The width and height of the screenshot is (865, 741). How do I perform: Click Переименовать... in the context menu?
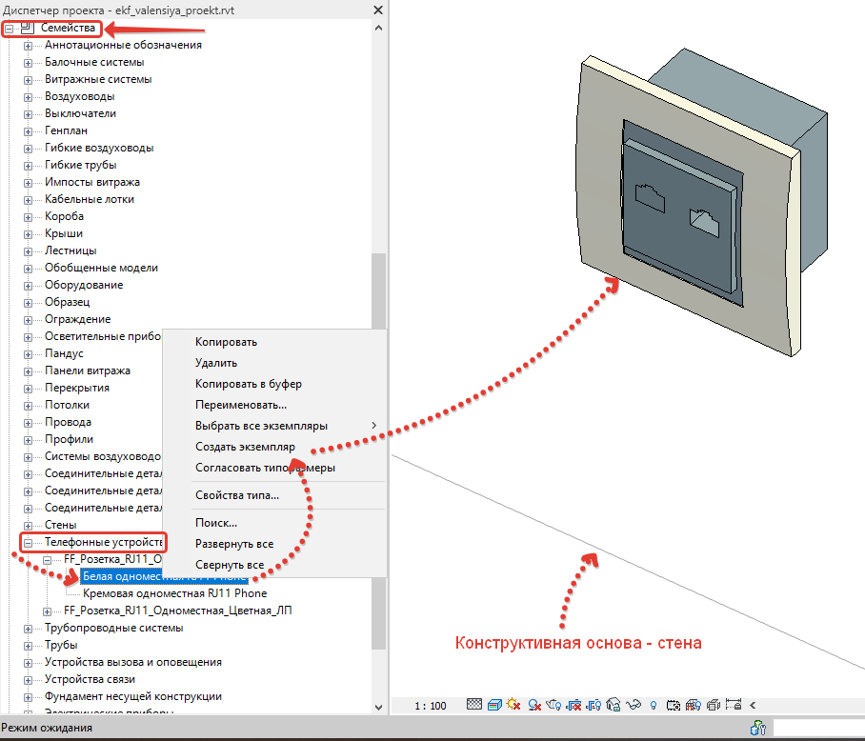[x=240, y=405]
